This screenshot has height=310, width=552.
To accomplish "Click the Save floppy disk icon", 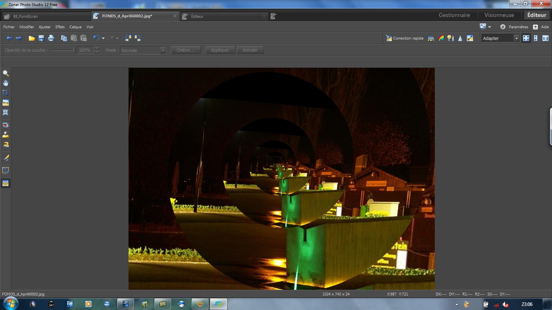I will tap(41, 38).
